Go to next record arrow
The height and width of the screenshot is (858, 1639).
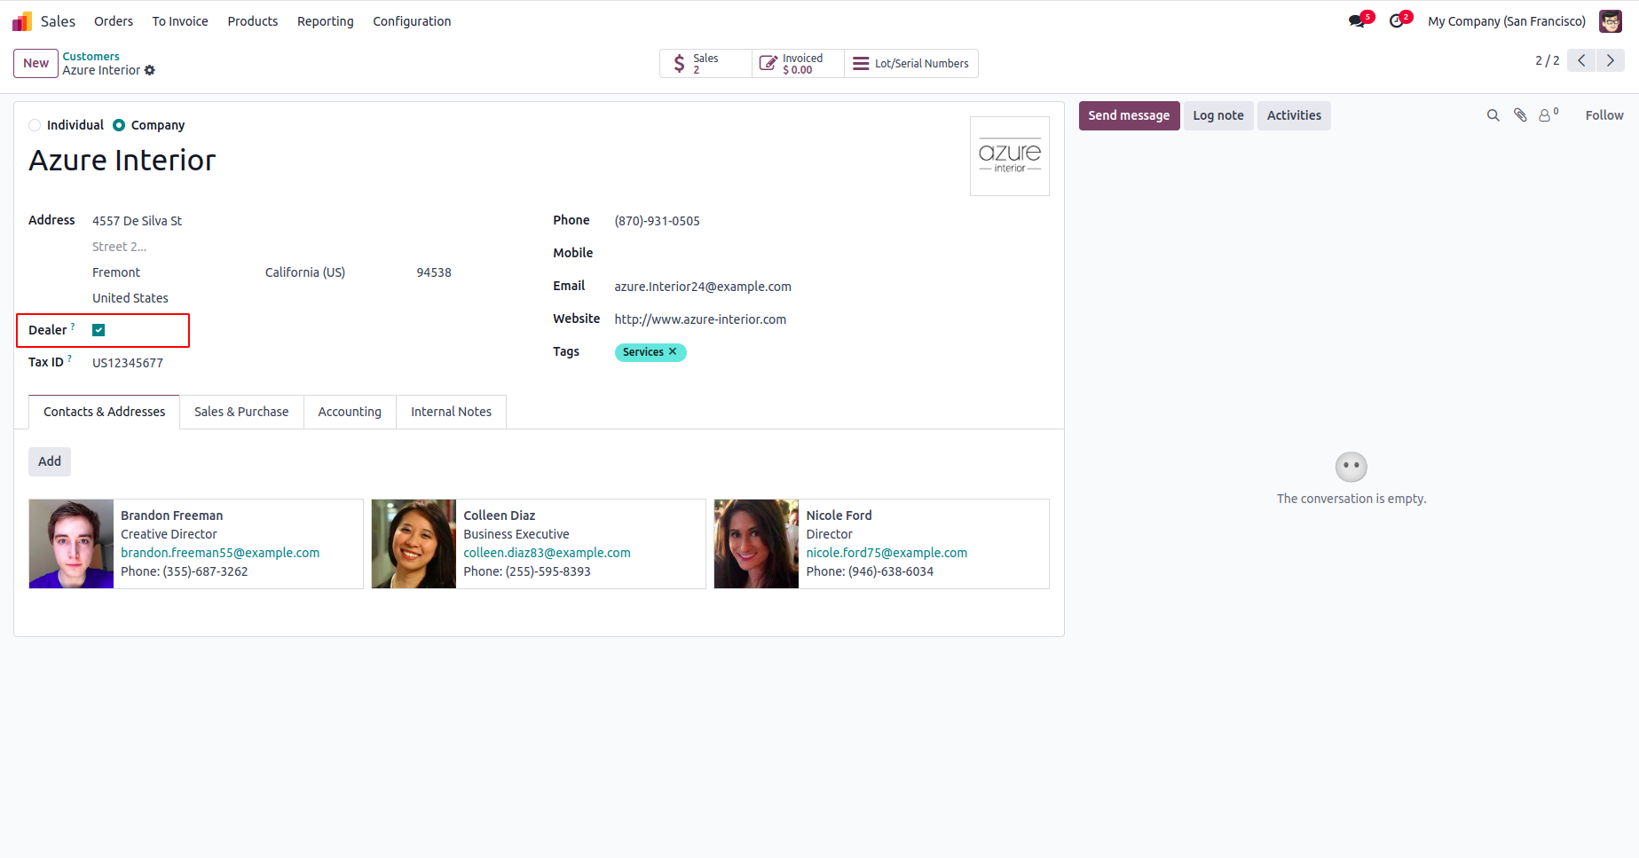(1611, 60)
